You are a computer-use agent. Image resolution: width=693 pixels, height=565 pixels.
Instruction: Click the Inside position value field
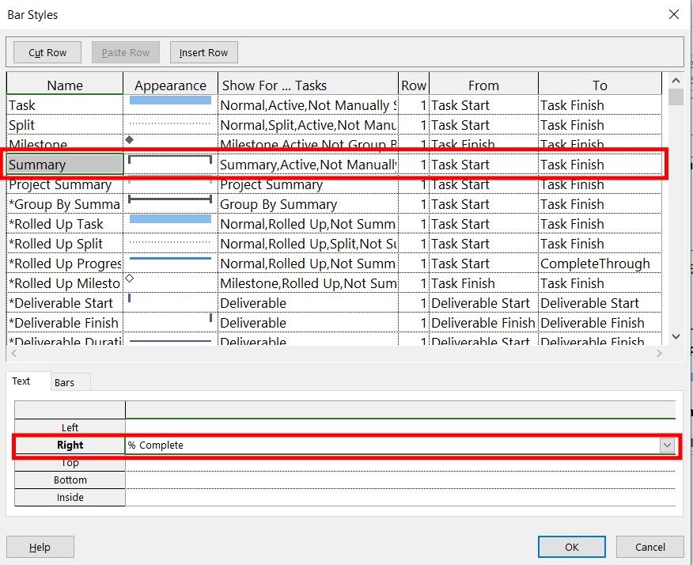click(400, 498)
